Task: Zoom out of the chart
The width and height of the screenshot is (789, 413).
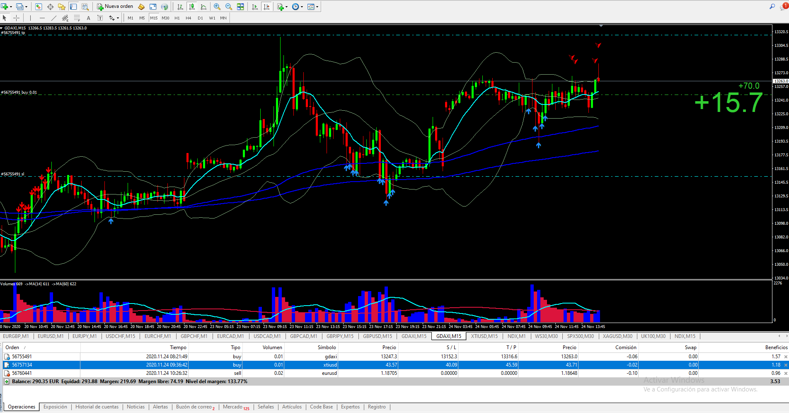Action: [229, 7]
